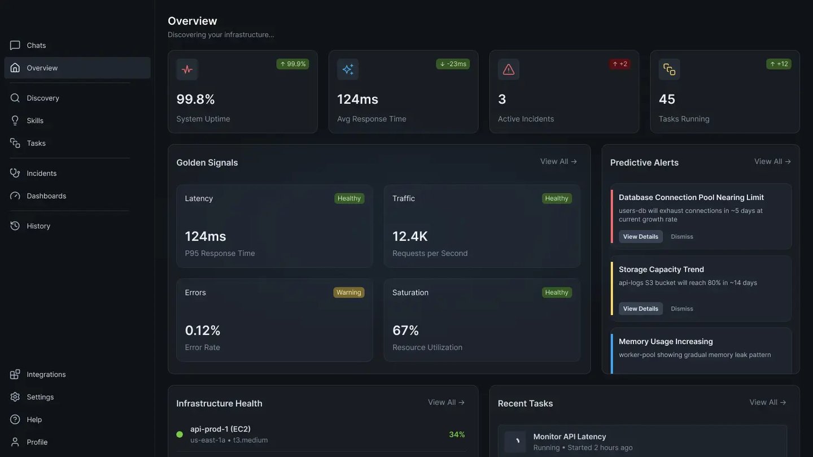Open View All for Predictive Alerts

(x=772, y=162)
